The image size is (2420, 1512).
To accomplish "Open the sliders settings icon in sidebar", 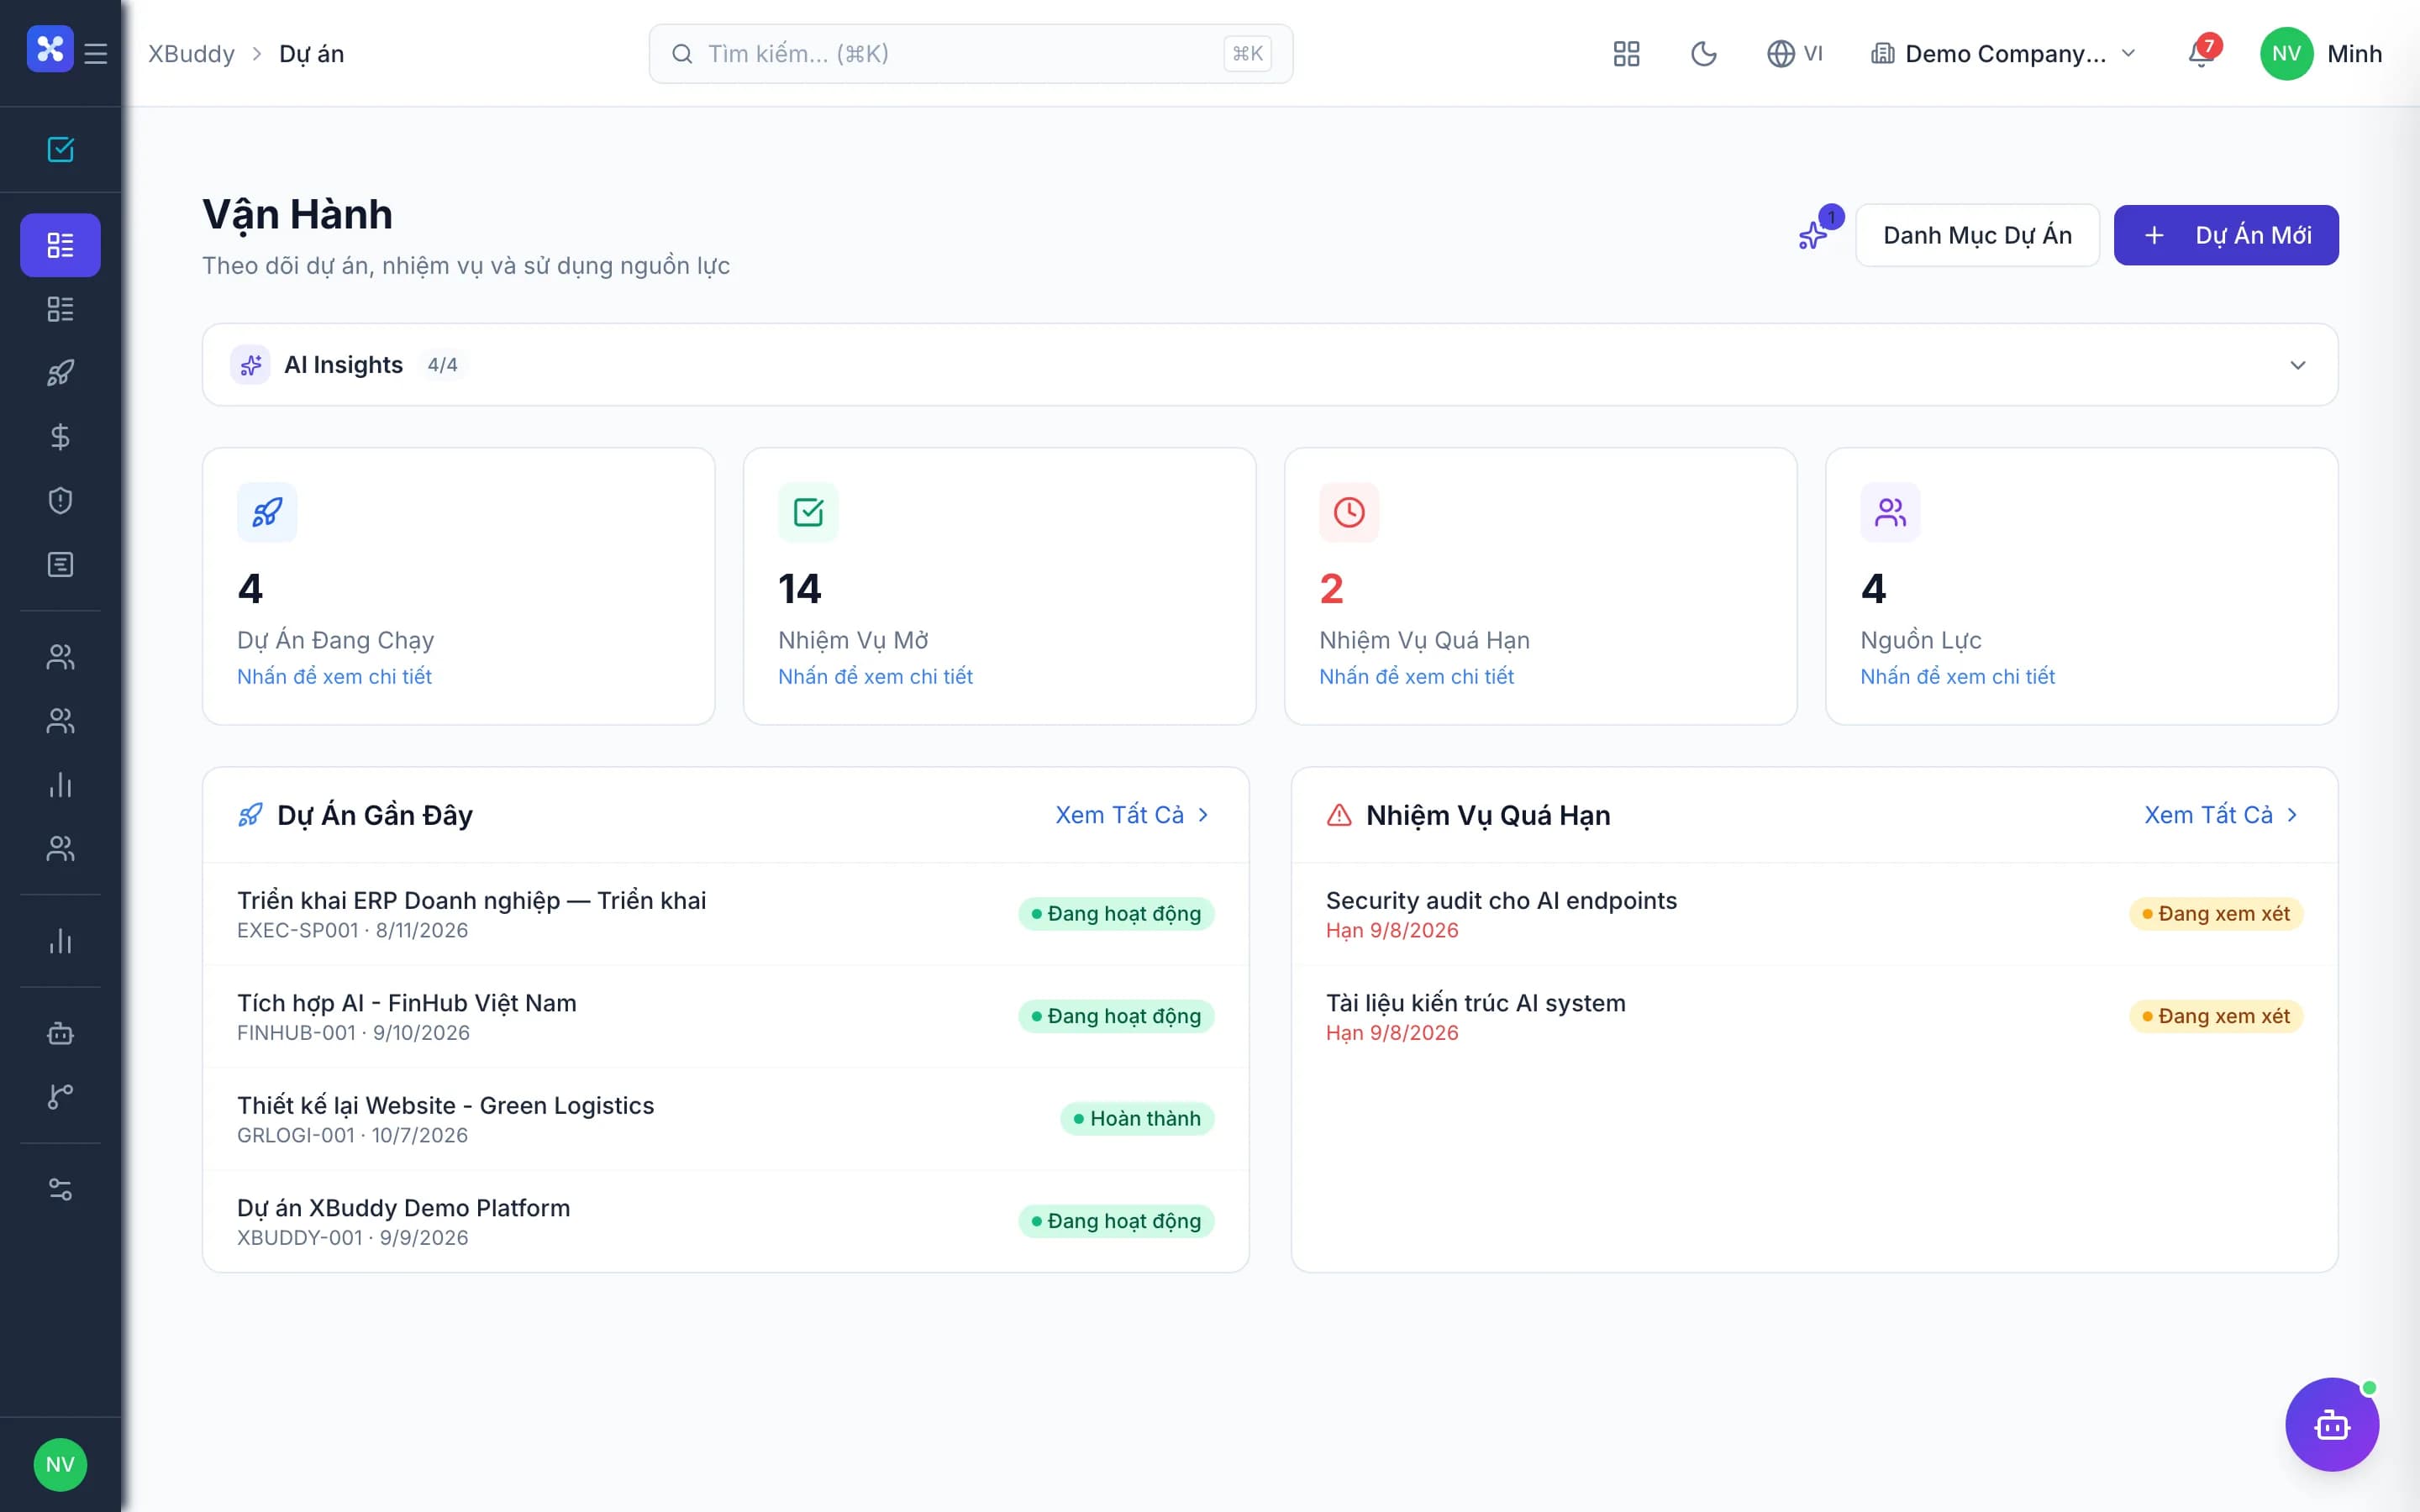I will 60,1189.
